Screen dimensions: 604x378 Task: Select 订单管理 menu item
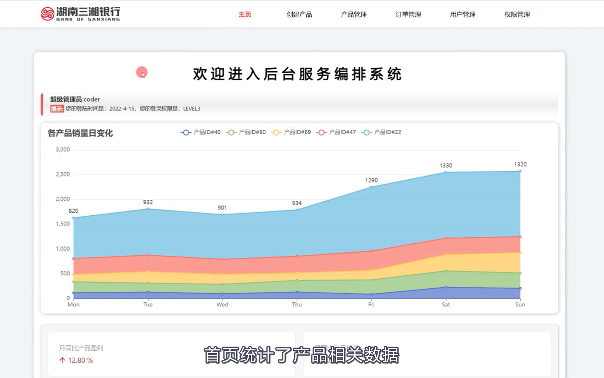[x=408, y=14]
